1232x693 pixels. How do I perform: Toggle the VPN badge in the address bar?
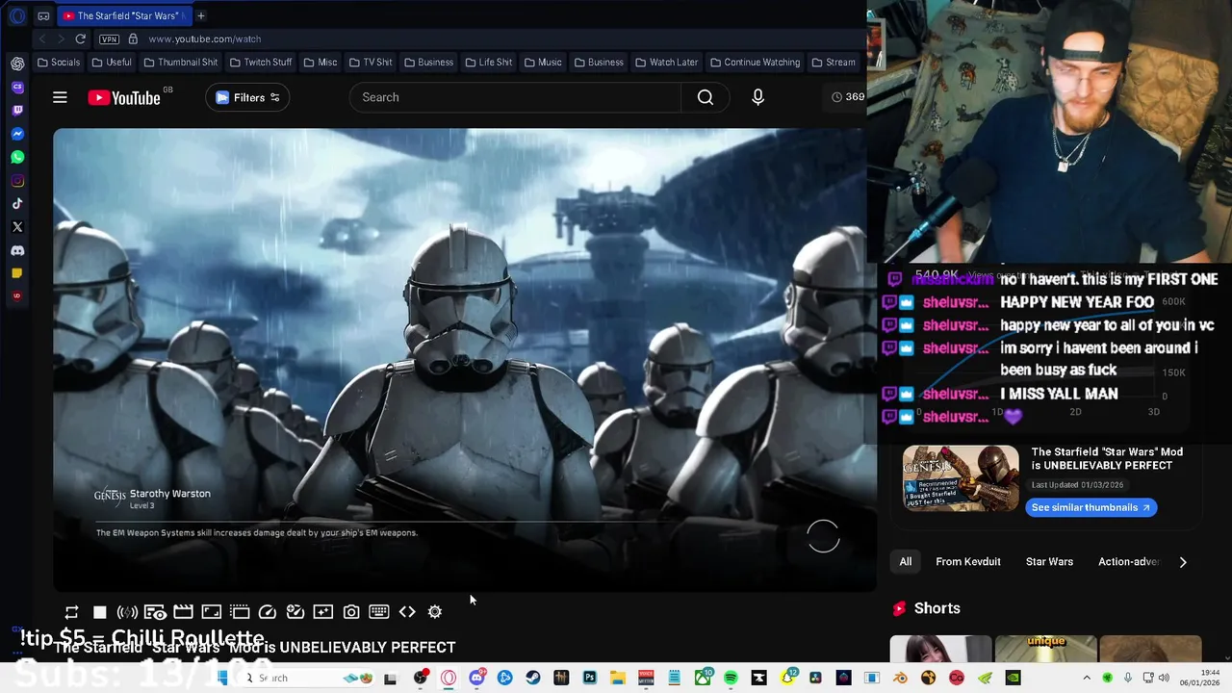coord(109,38)
